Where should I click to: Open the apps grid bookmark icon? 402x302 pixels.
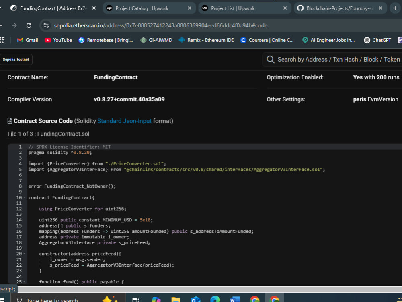(x=2, y=40)
